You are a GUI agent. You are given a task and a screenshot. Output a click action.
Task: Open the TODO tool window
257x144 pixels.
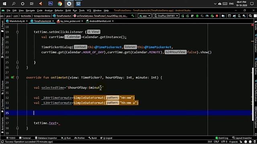click(11, 138)
